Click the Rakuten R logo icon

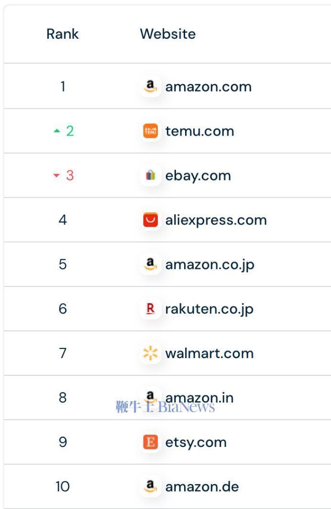point(150,308)
